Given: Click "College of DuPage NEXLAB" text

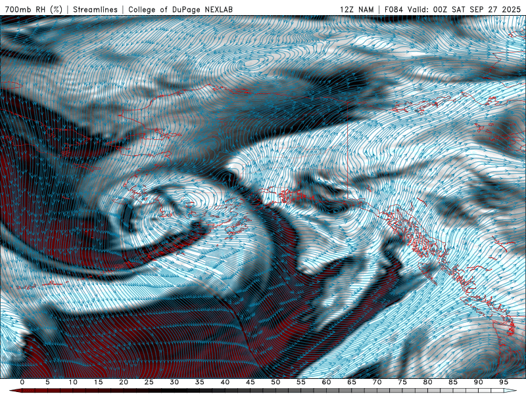Looking at the screenshot, I should [180, 9].
